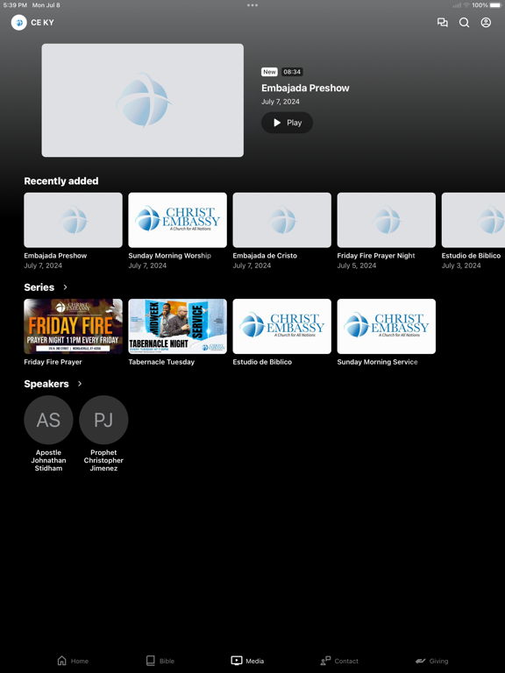Tap Prophet Christopher Jimenez name text

[x=103, y=460]
